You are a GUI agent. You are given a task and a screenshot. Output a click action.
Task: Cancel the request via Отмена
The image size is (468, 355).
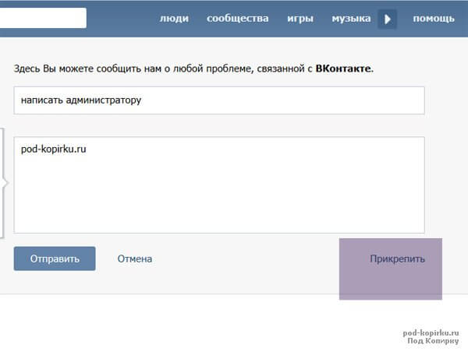point(135,258)
